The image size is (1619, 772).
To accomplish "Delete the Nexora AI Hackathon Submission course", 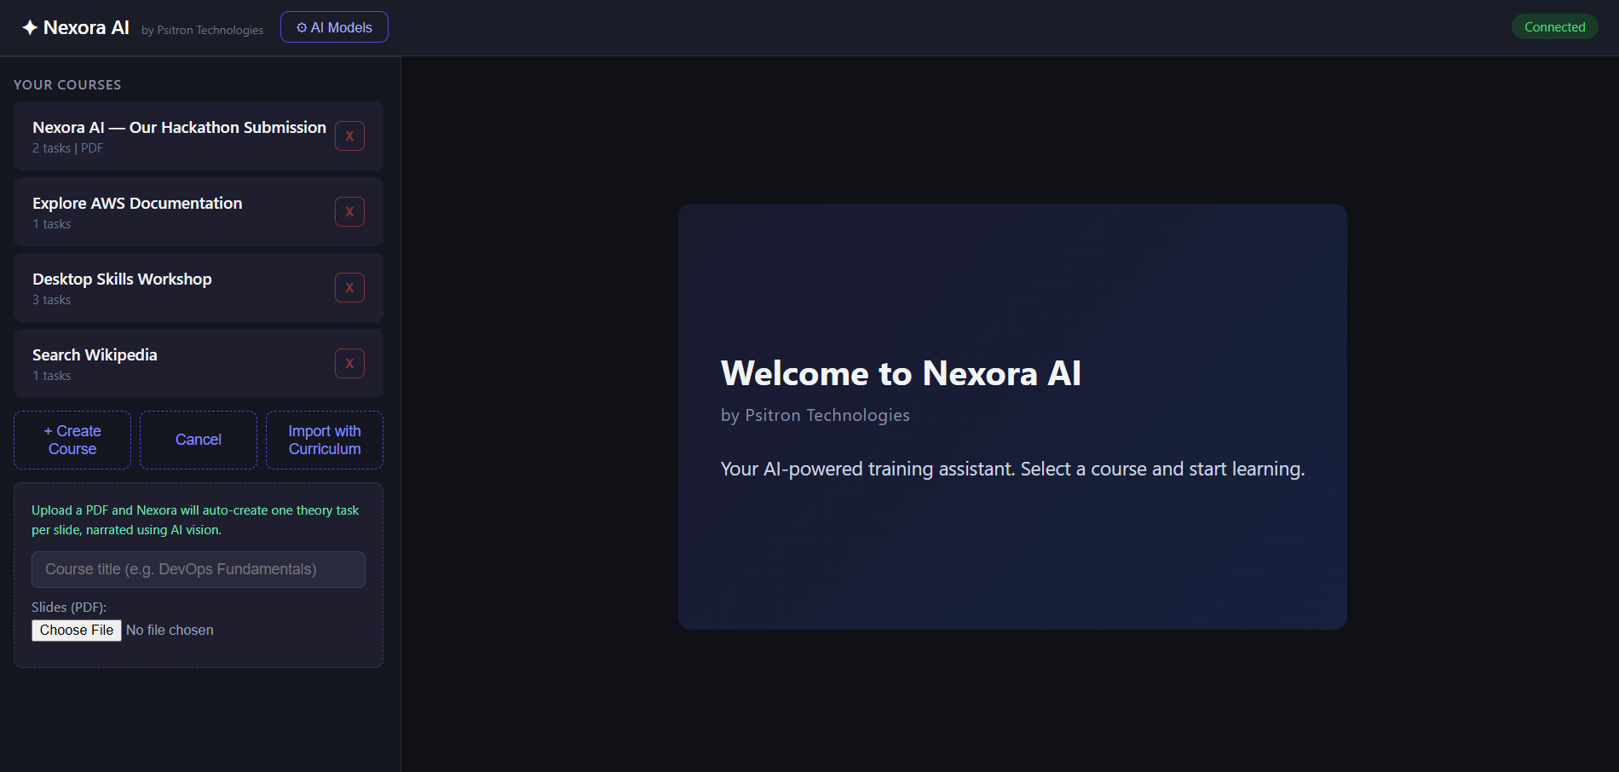I will click(349, 136).
